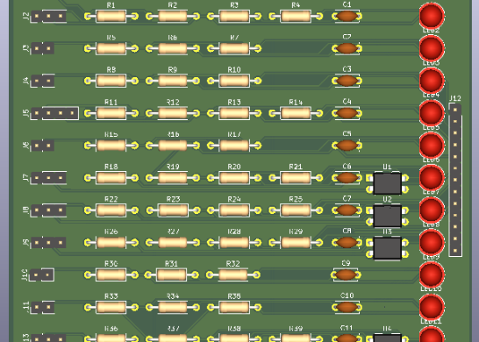Viewport: 479px width, 342px height.
Task: Select capacitor C10
Action: 347,308
